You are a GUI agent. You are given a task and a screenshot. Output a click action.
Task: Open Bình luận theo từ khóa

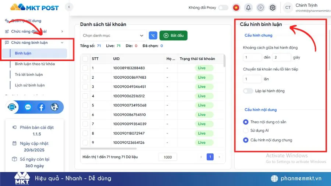coord(35,64)
